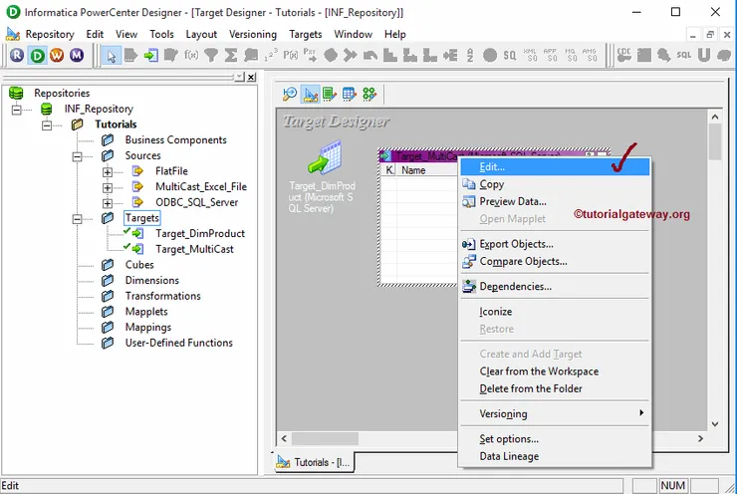The width and height of the screenshot is (737, 494).
Task: Click the P(x) stored procedure icon
Action: tap(291, 56)
